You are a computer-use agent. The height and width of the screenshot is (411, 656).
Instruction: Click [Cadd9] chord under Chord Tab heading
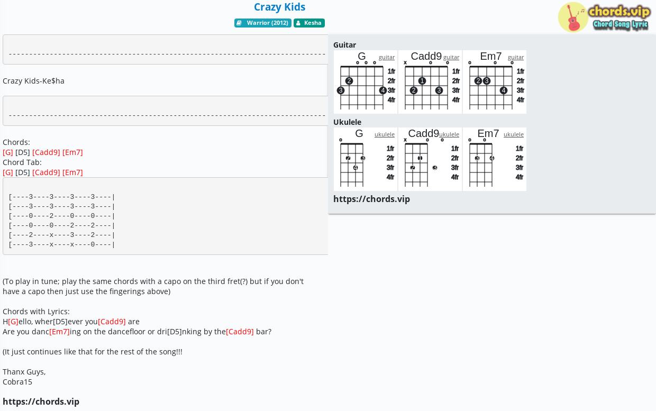coord(46,172)
